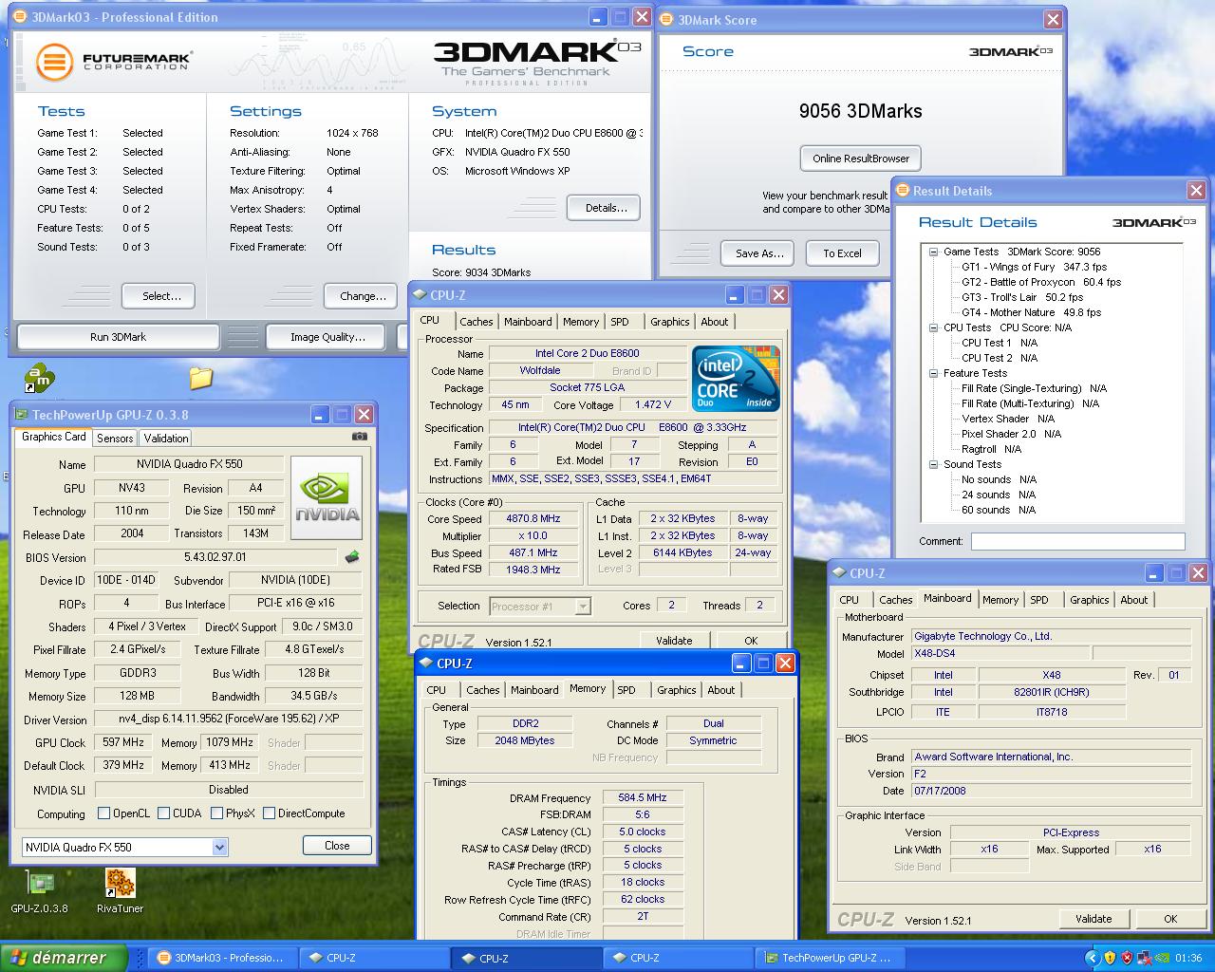
Task: Click the X48-DS4 model field
Action: click(1000, 654)
